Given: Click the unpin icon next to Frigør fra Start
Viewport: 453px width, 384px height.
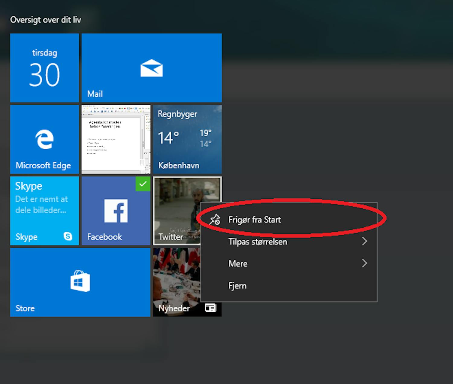Looking at the screenshot, I should click(215, 219).
